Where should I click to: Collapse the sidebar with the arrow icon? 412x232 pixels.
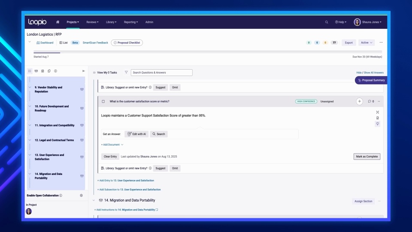pyautogui.click(x=84, y=71)
